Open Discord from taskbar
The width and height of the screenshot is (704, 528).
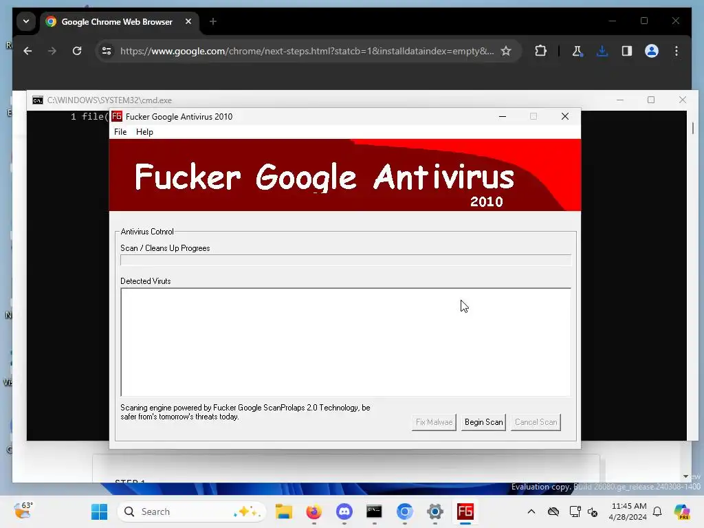point(344,511)
